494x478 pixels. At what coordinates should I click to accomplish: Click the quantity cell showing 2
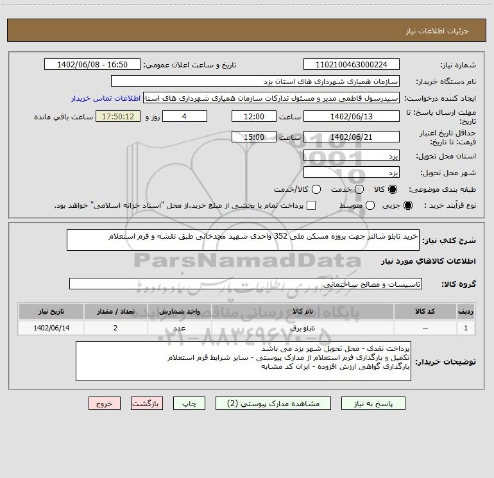click(115, 328)
